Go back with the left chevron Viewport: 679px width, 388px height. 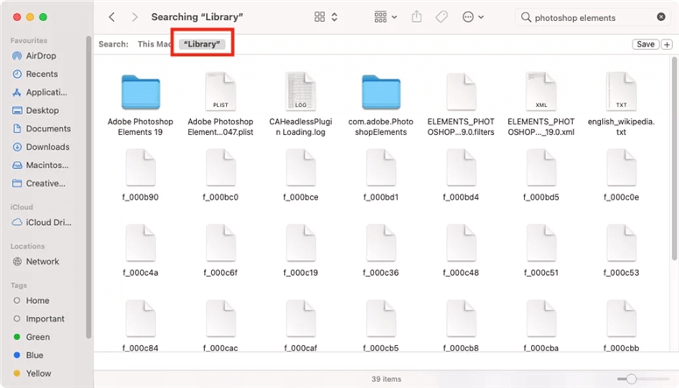pyautogui.click(x=112, y=17)
